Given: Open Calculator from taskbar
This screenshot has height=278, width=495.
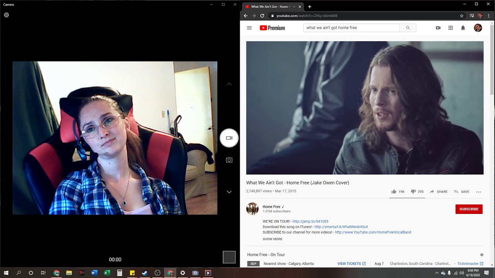Looking at the screenshot, I should point(119,273).
